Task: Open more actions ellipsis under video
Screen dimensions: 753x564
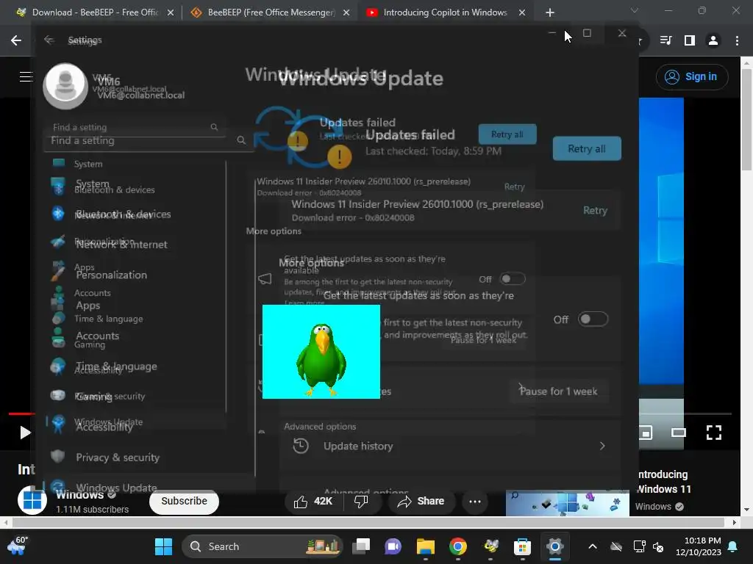Action: coord(475,501)
